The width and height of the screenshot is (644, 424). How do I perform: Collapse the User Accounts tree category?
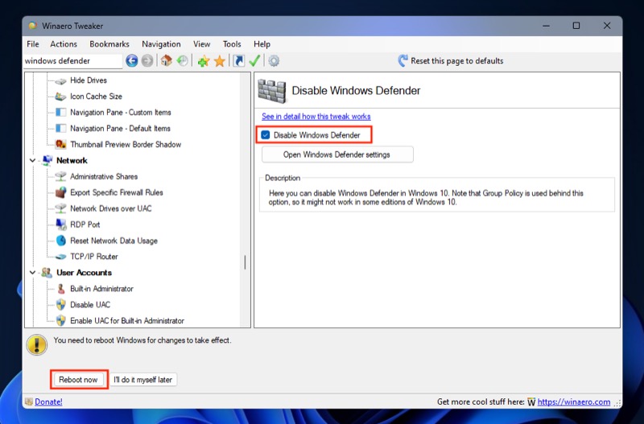(x=32, y=273)
